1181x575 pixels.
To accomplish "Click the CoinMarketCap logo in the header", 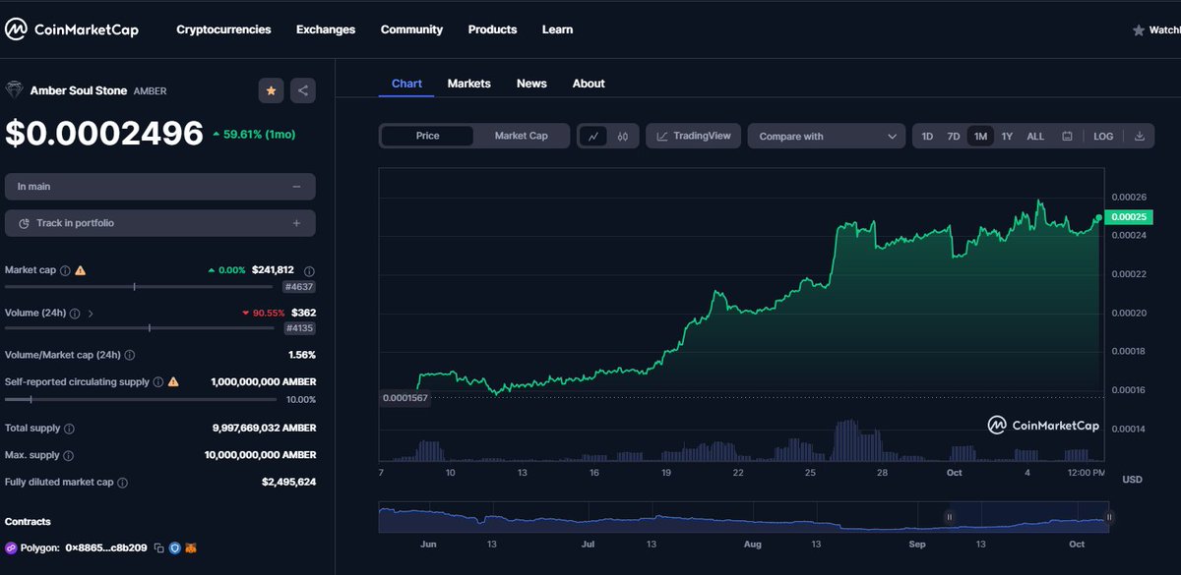I will click(72, 29).
